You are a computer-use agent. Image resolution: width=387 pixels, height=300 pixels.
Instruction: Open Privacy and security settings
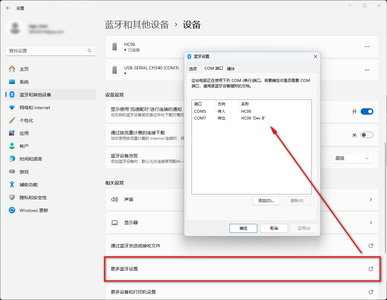click(33, 198)
